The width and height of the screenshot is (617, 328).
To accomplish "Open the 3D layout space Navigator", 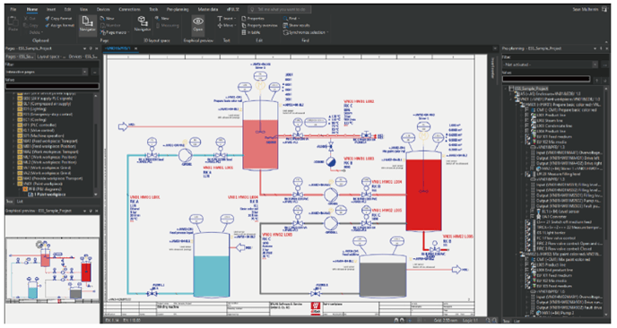I will pyautogui.click(x=143, y=23).
